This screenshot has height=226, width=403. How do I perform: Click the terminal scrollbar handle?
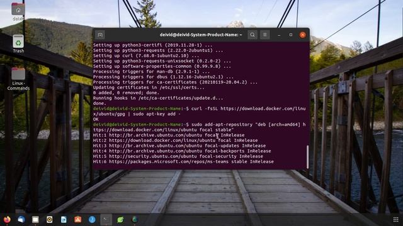(307, 157)
